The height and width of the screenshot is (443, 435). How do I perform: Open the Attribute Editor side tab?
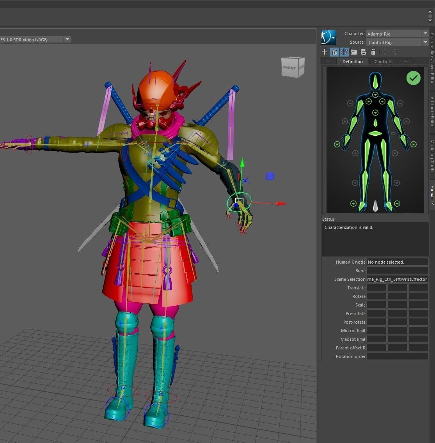pos(432,112)
